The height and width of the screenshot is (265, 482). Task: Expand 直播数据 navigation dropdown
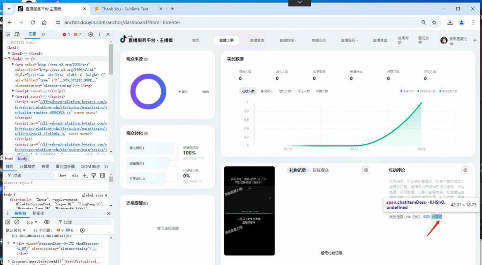coord(288,40)
